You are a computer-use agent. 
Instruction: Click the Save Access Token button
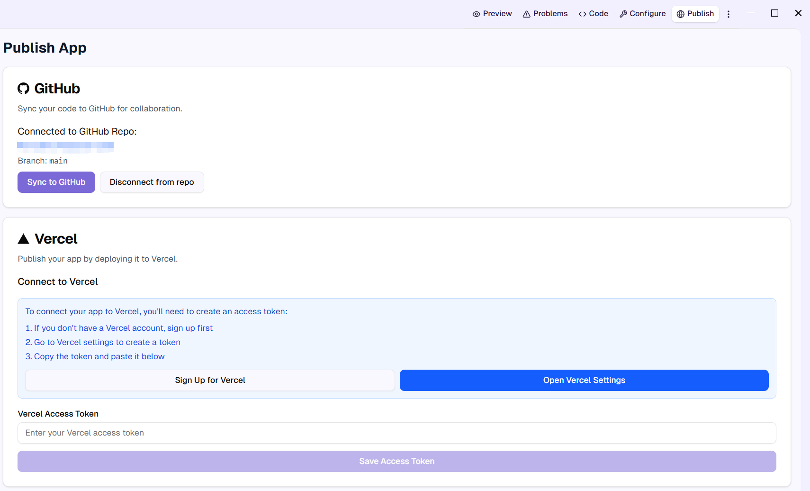tap(396, 462)
